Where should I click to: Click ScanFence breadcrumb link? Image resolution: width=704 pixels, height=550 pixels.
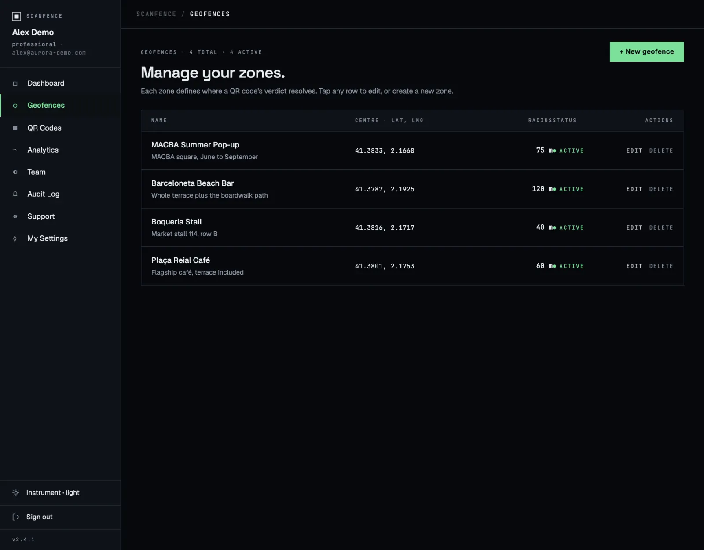156,14
